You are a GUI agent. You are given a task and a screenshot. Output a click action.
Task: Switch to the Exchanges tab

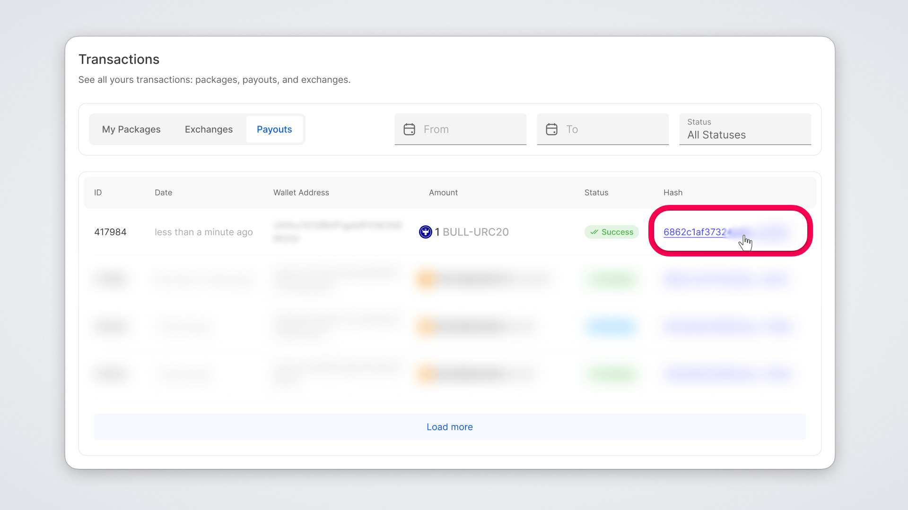click(209, 129)
